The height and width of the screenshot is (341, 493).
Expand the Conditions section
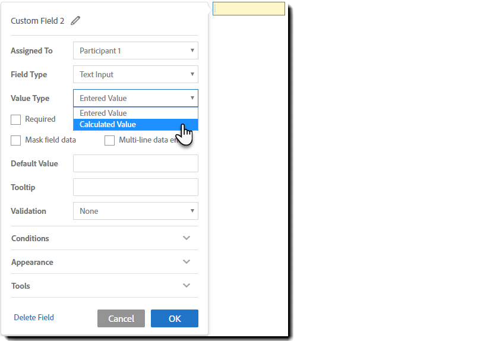(x=187, y=238)
